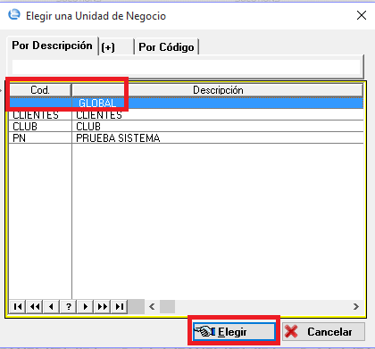Click the search text field below tabs
This screenshot has height=349, width=375.
(x=187, y=67)
